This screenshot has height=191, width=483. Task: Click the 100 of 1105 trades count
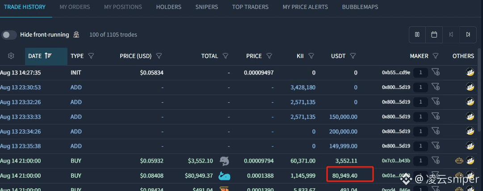click(x=113, y=35)
